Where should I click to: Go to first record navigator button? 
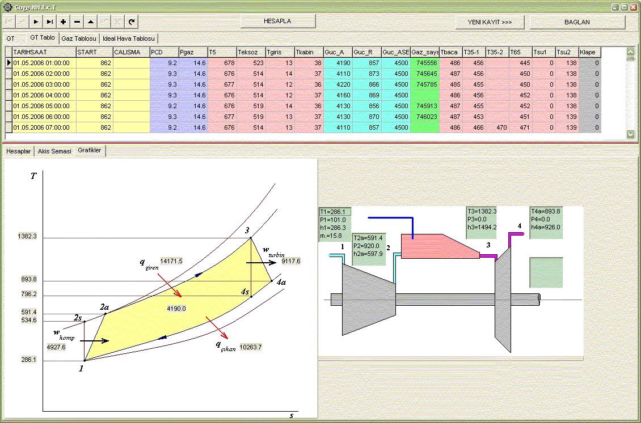9,22
